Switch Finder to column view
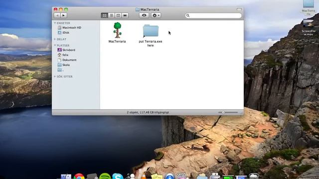319x179 pixels. click(x=118, y=15)
